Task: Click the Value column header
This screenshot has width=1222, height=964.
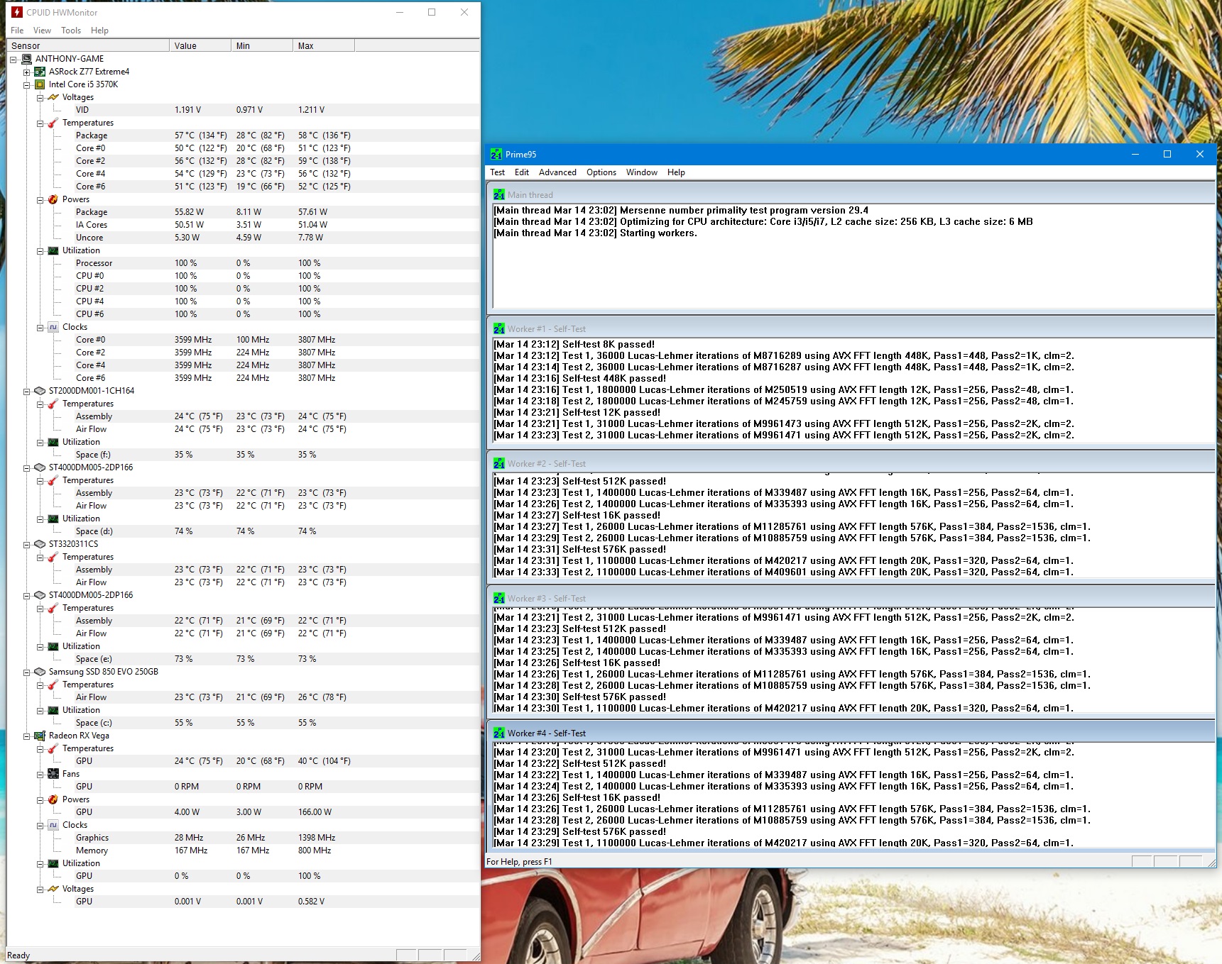Action: 200,46
